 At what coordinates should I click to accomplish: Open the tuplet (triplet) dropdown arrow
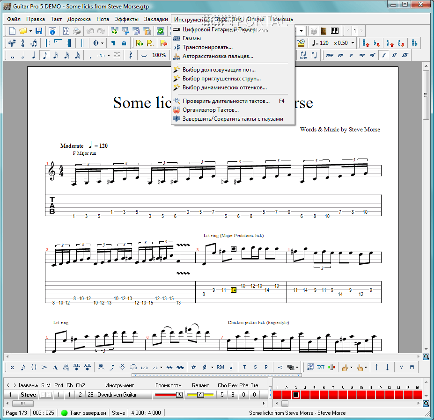tap(109, 55)
